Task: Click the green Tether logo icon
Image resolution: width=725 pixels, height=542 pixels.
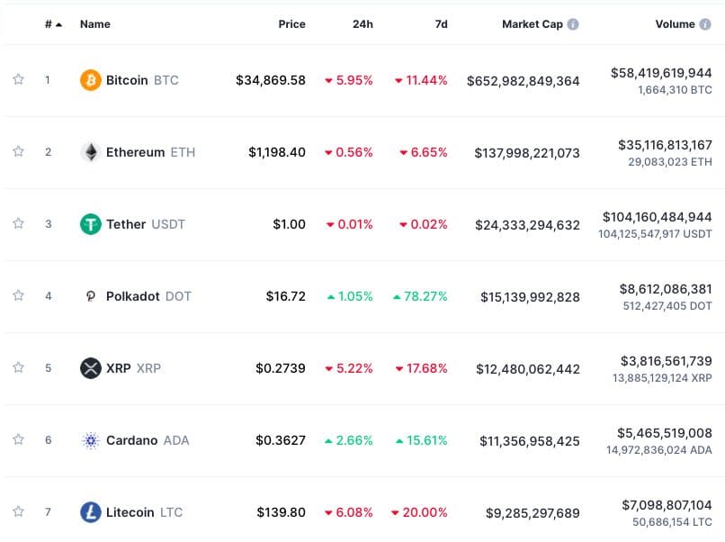Action: (x=91, y=224)
